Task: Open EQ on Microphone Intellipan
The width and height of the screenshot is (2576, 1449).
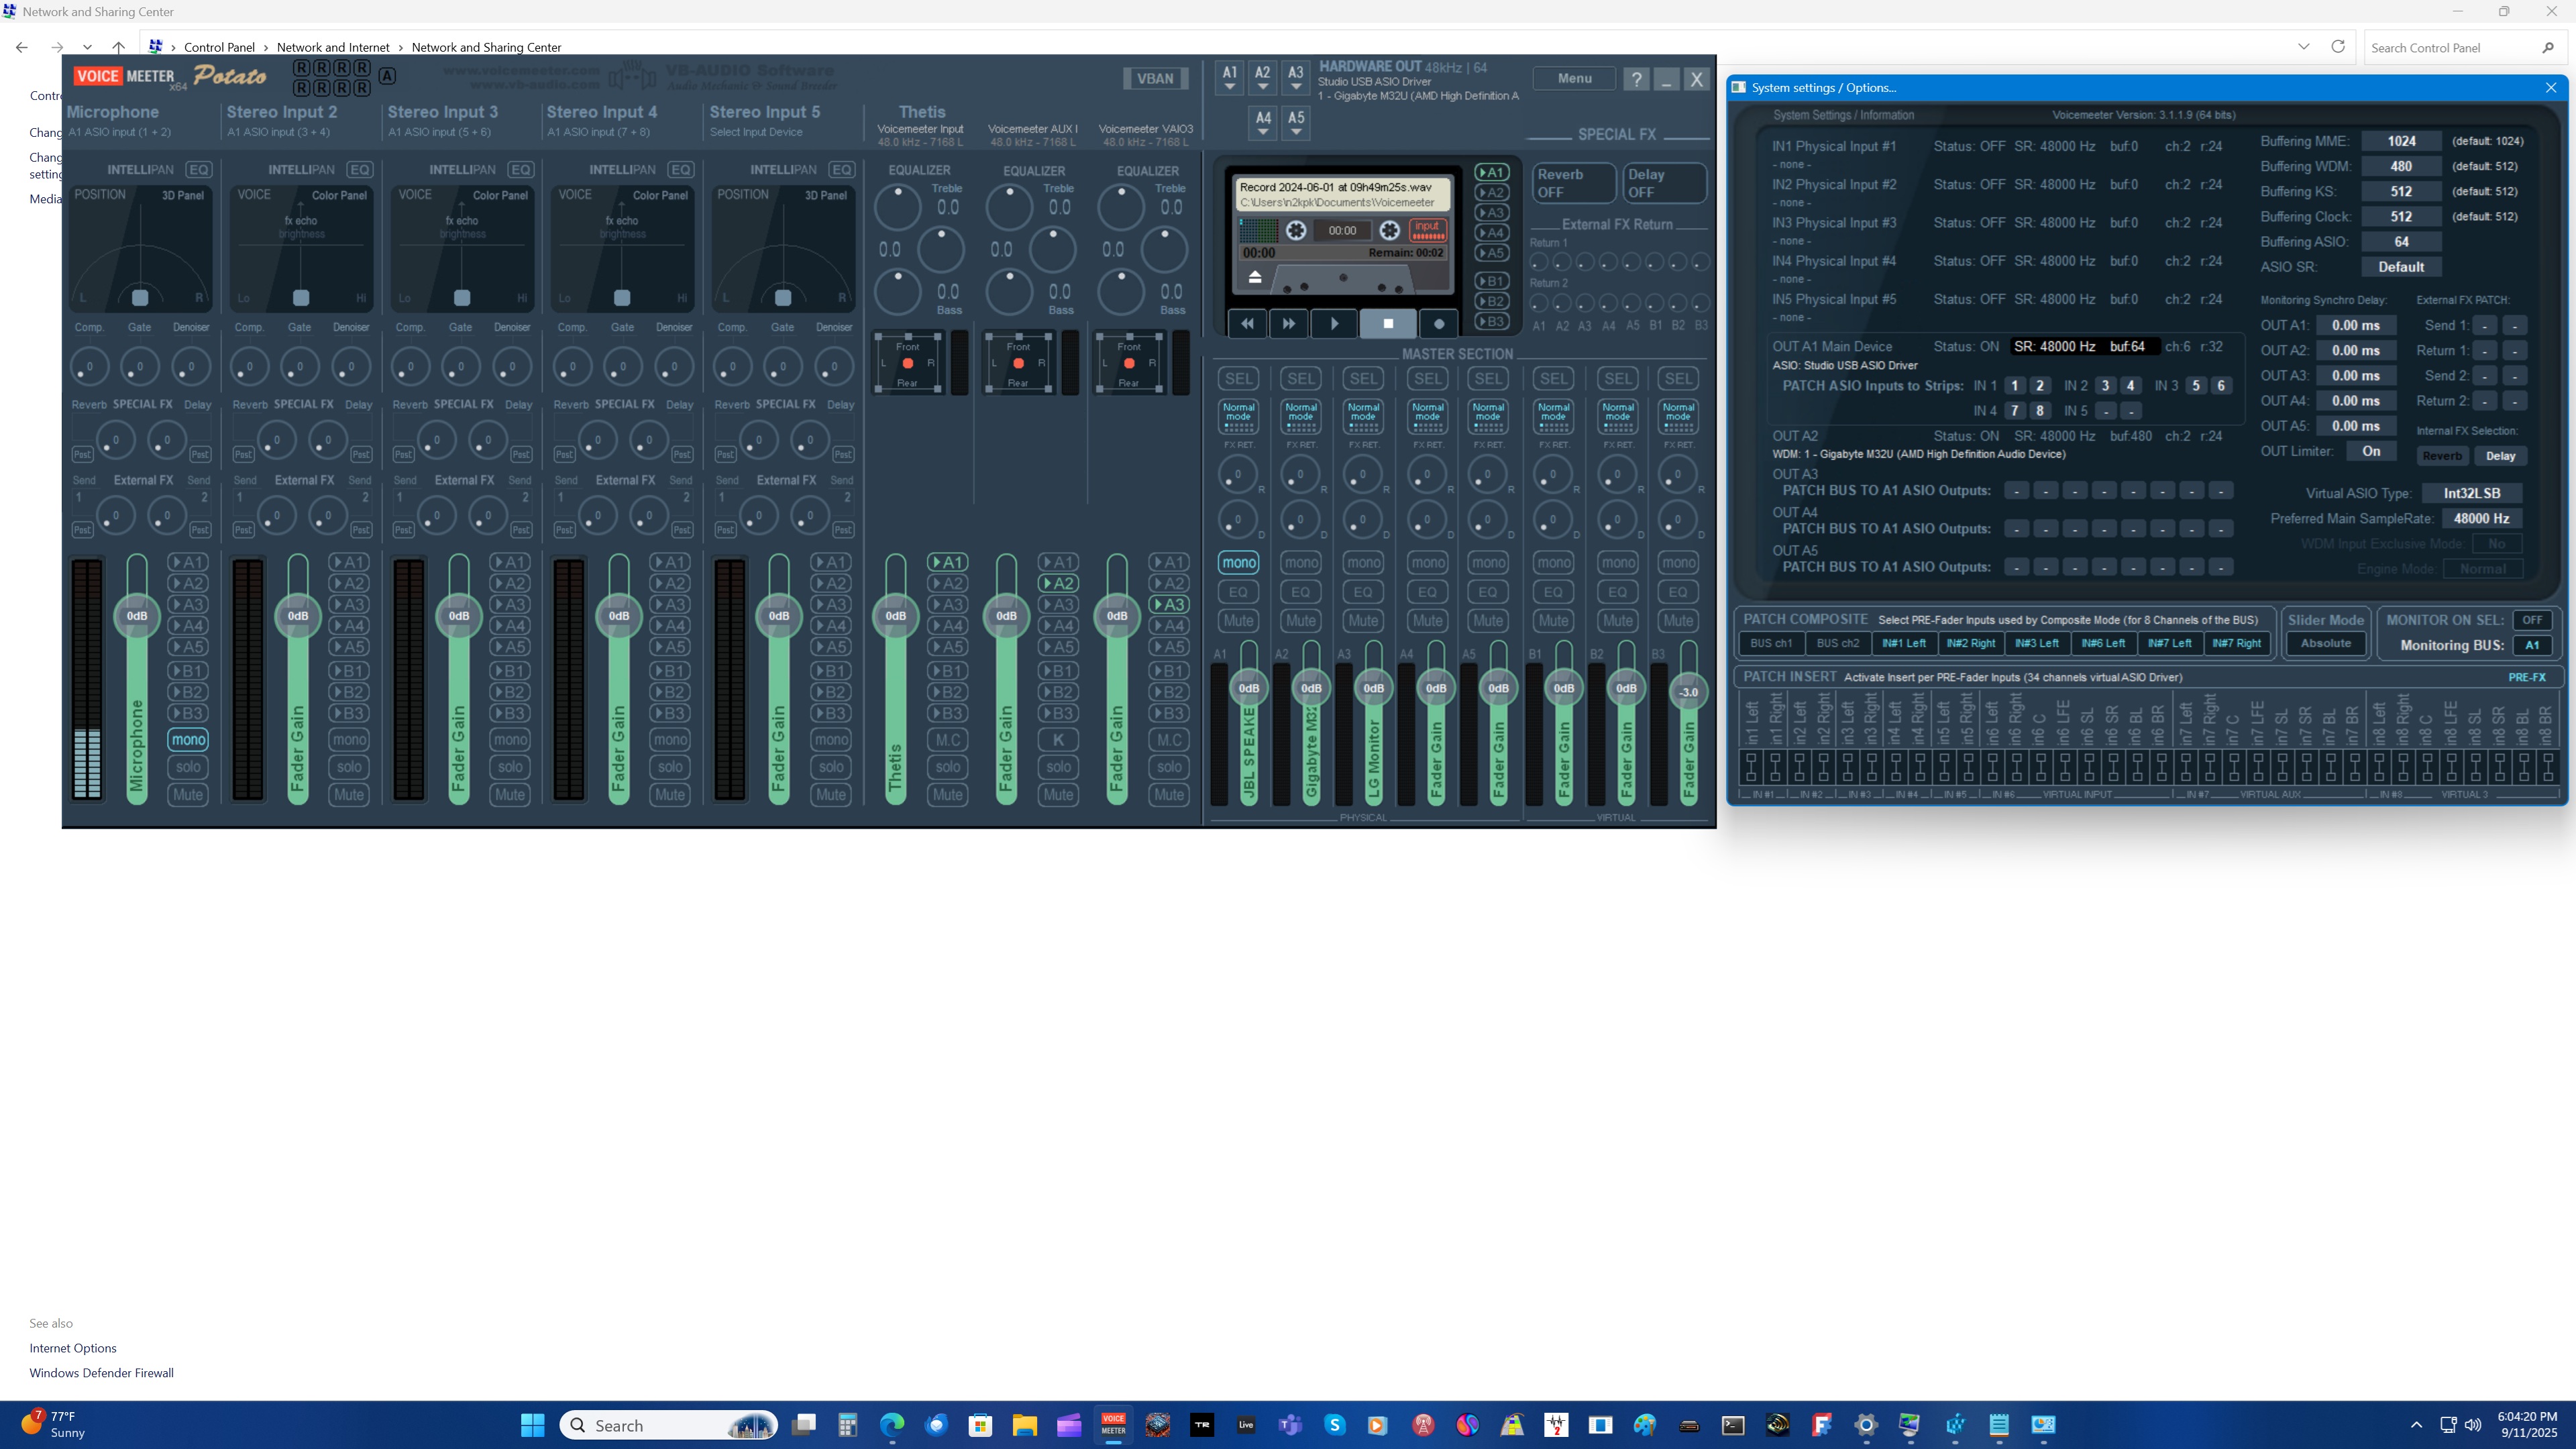Action: [x=199, y=170]
